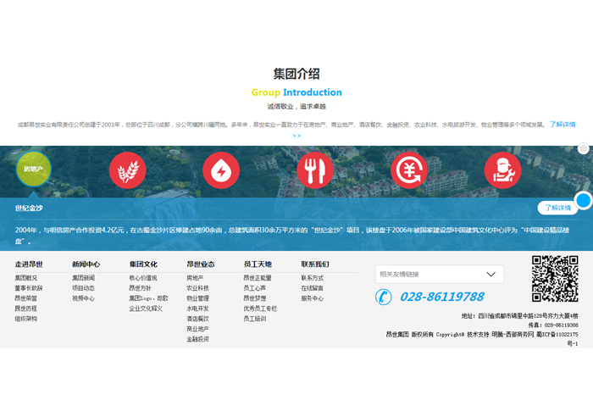Click the chevron arrow on friendly links selector
Image resolution: width=593 pixels, height=406 pixels.
point(490,275)
